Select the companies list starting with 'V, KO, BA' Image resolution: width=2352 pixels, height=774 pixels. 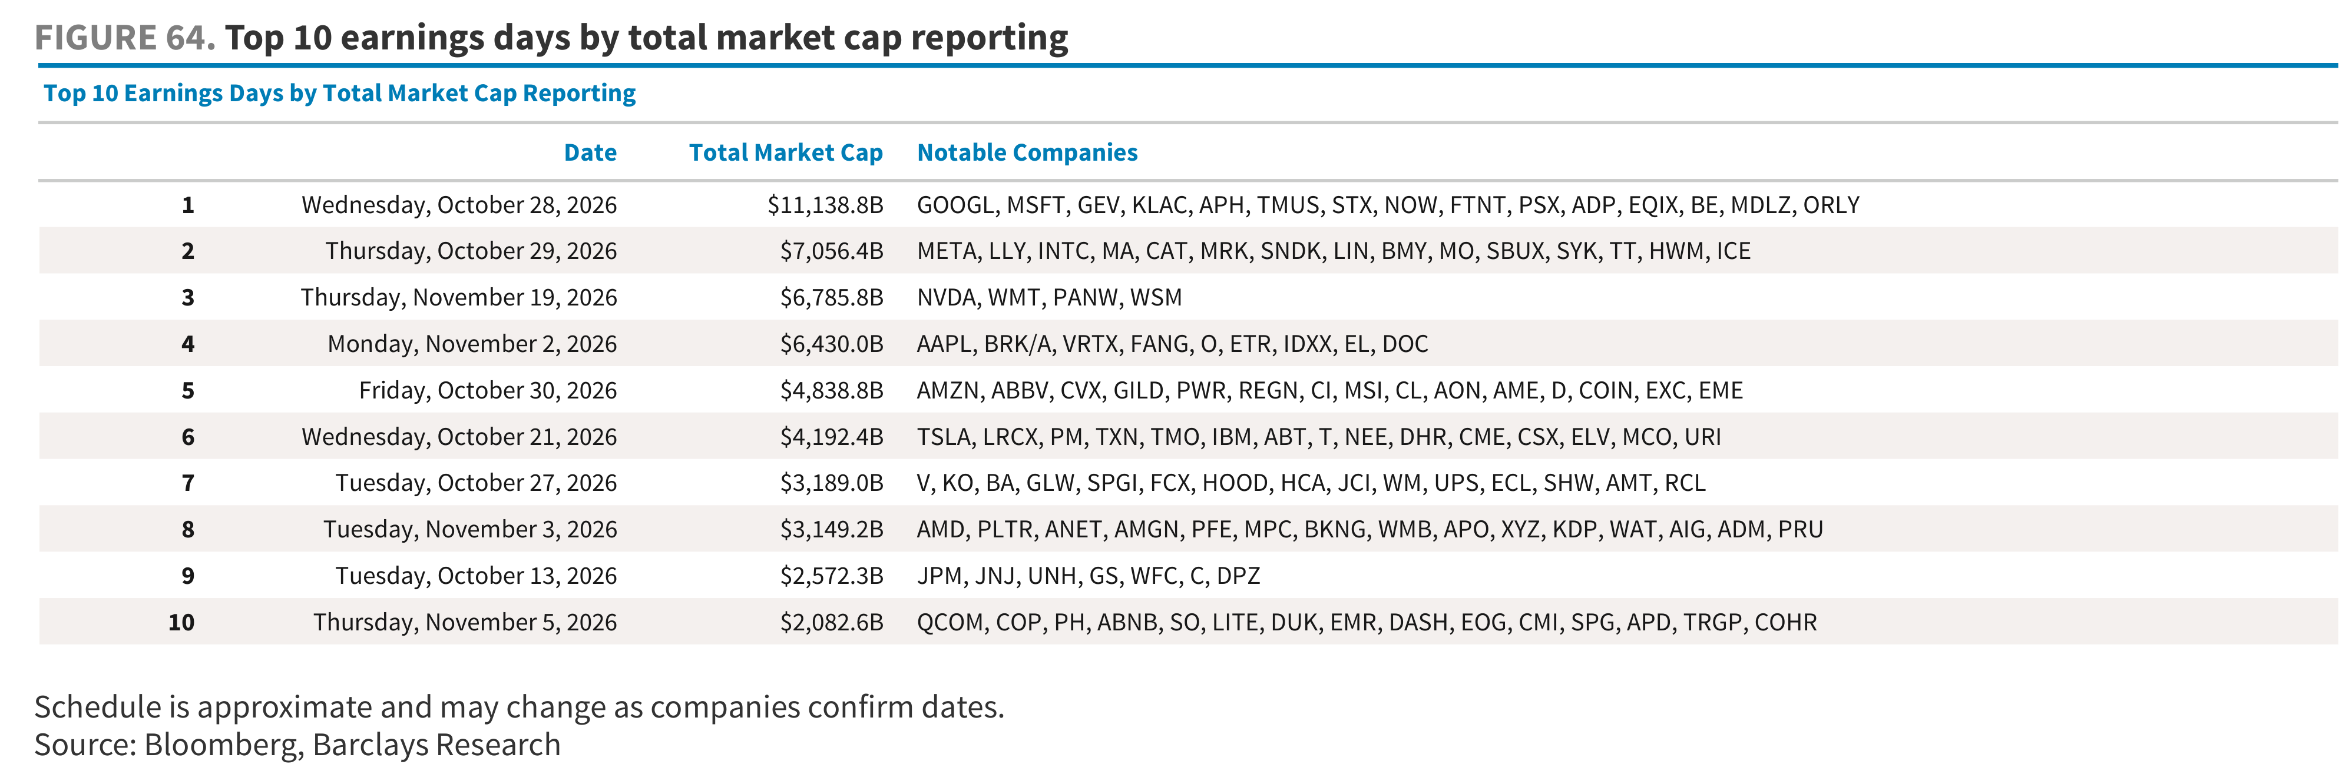click(1311, 483)
